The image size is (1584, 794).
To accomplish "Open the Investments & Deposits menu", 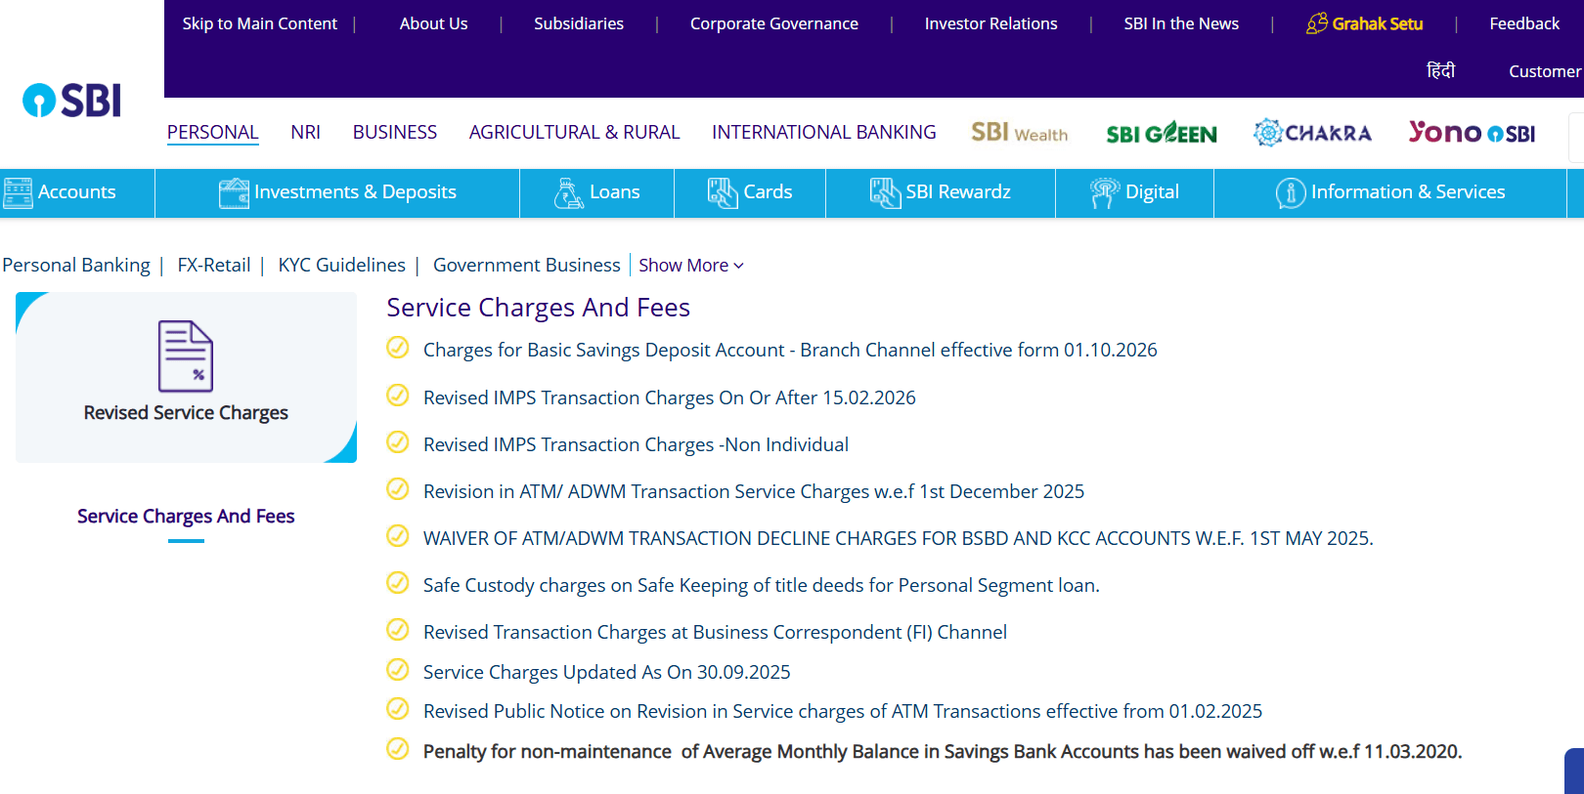I will coord(337,192).
